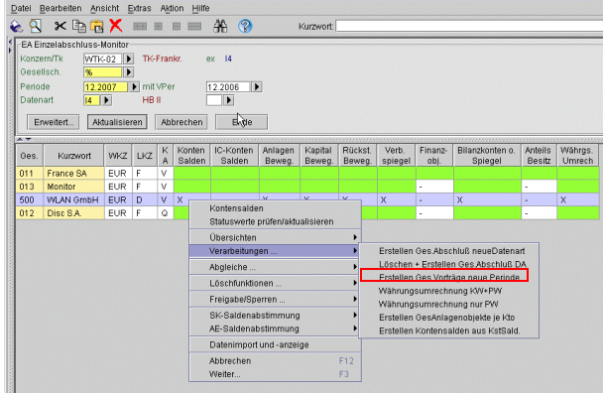The width and height of the screenshot is (605, 393).
Task: Click the Kurzwort column header
Action: tap(74, 156)
